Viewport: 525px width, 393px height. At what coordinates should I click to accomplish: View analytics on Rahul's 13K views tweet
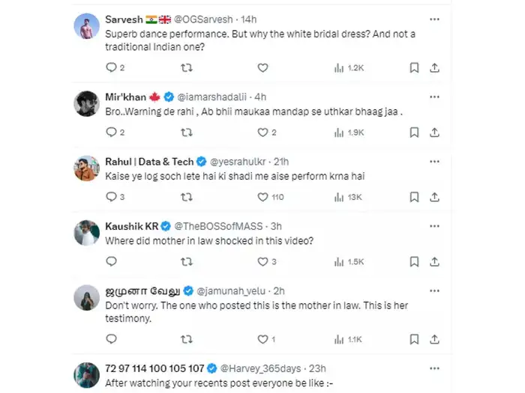tap(337, 198)
